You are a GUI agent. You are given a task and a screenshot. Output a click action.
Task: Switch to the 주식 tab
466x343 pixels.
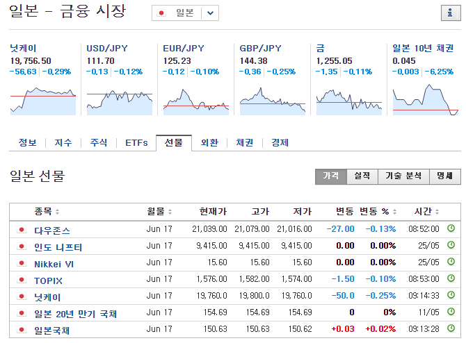[x=99, y=143]
